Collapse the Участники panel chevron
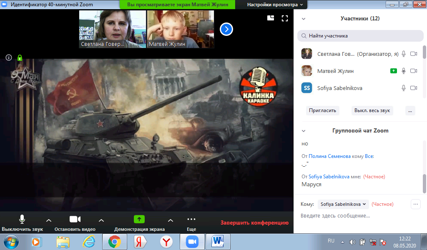This screenshot has height=250, width=427. tap(304, 19)
